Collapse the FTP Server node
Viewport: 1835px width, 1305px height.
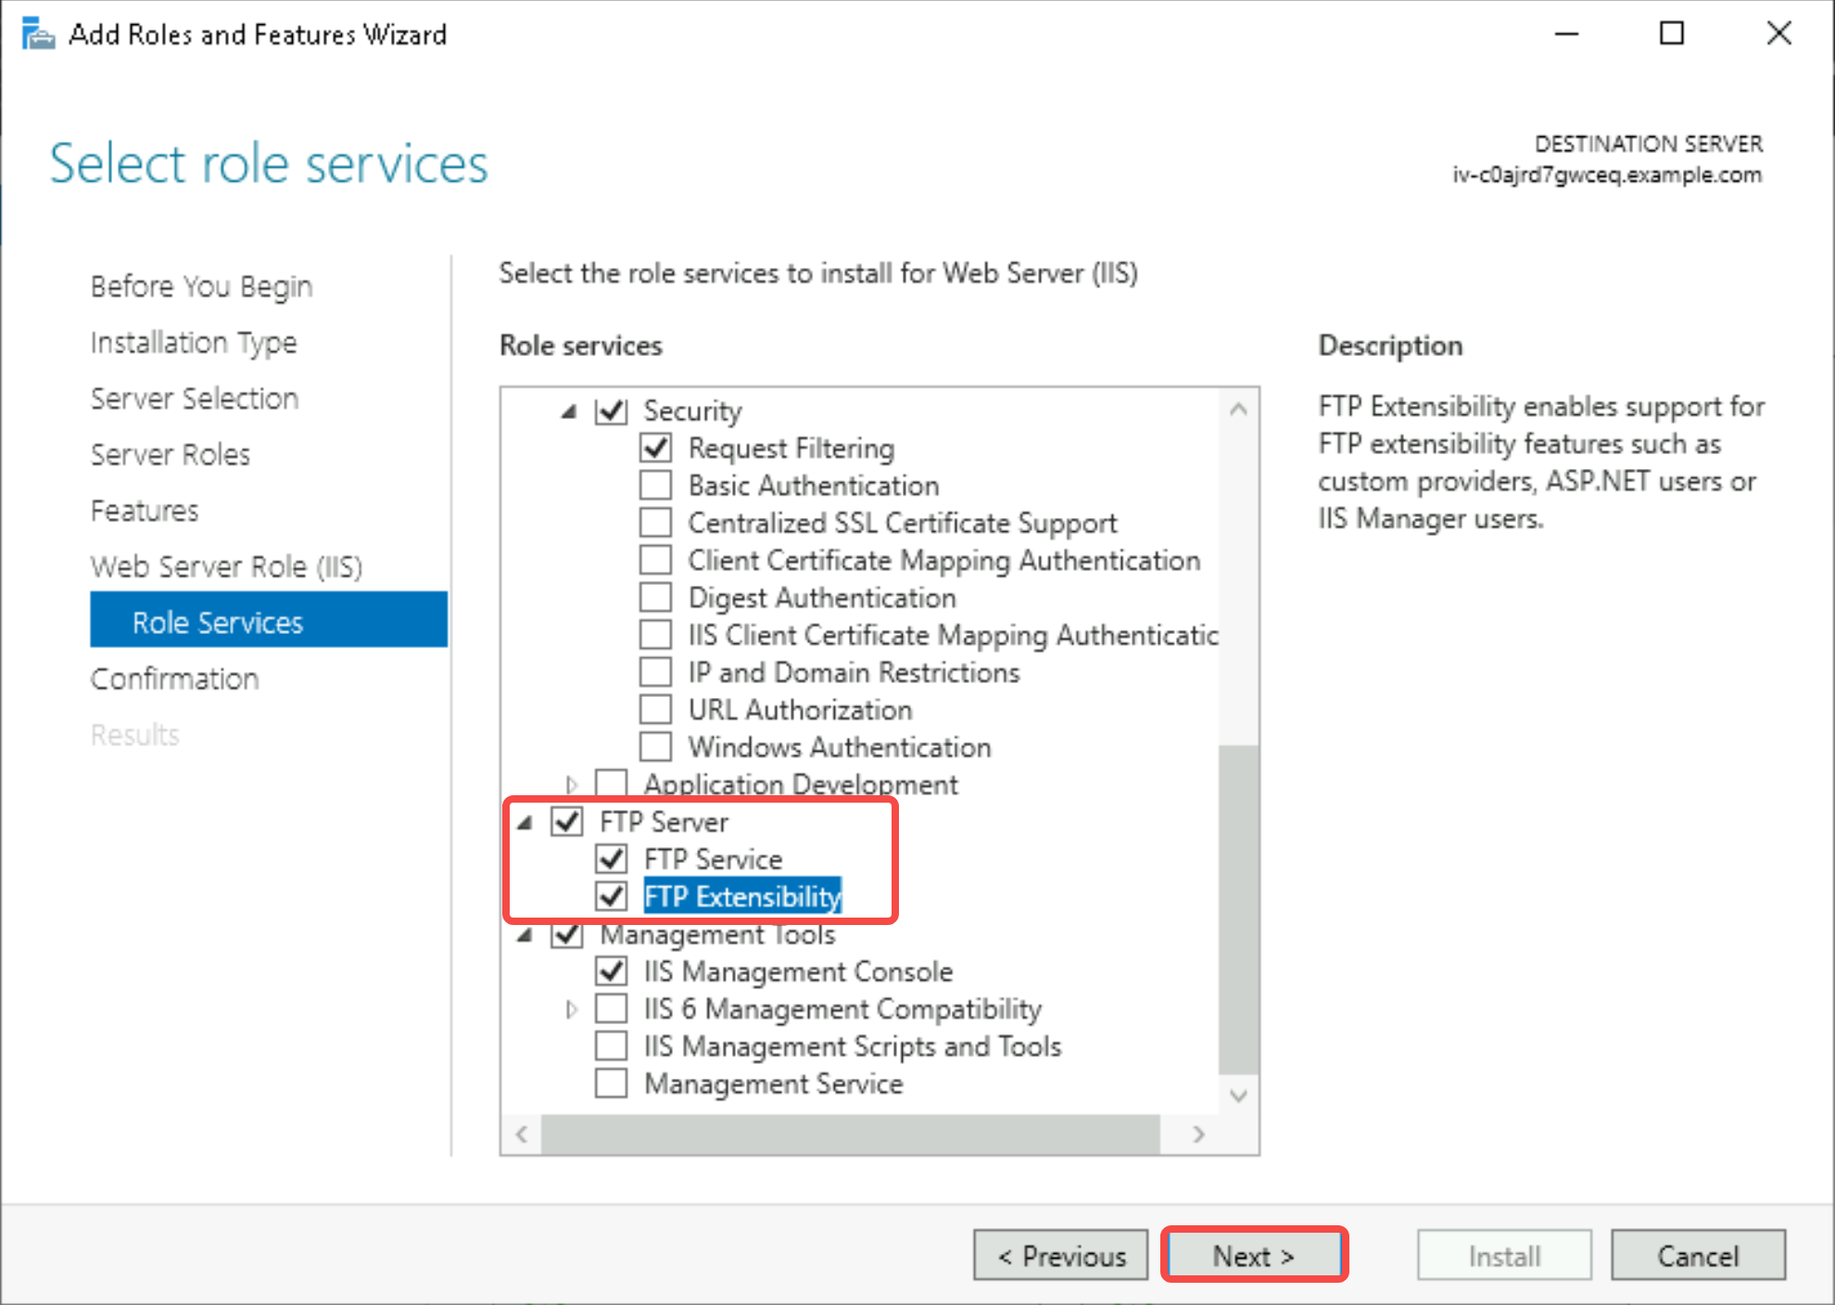[525, 823]
